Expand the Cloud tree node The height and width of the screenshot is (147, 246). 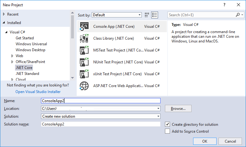[x=12, y=80]
